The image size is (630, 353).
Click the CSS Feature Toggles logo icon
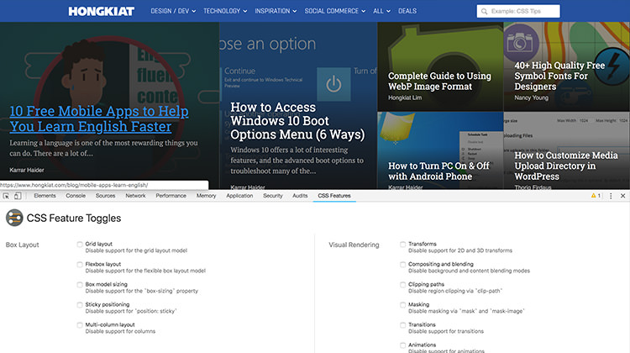[x=14, y=219]
